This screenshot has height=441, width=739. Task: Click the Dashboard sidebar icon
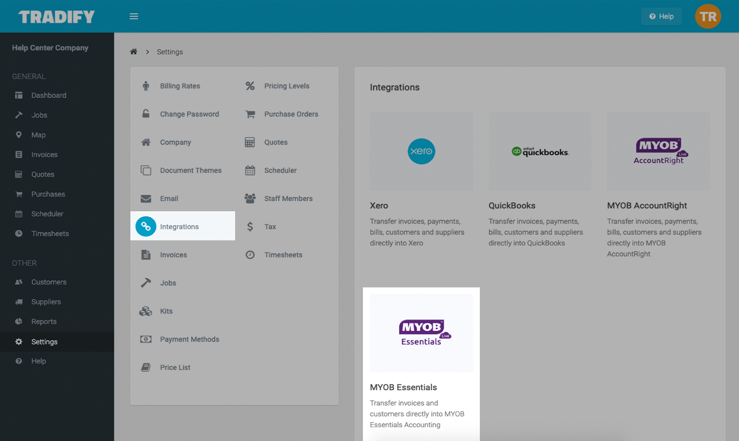click(19, 95)
